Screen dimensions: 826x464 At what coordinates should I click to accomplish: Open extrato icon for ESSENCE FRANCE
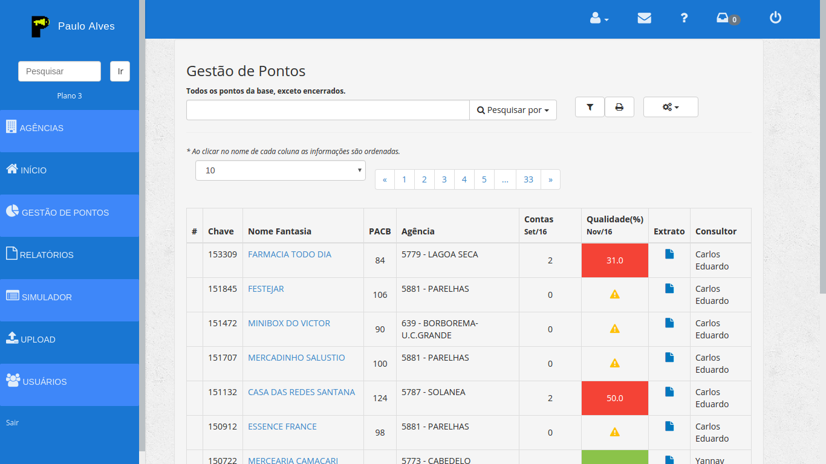[669, 427]
